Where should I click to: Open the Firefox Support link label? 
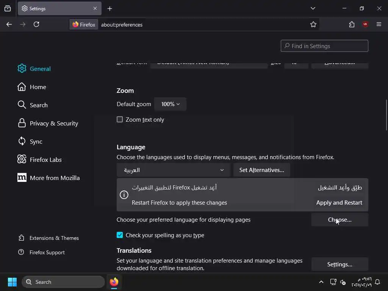tap(47, 252)
